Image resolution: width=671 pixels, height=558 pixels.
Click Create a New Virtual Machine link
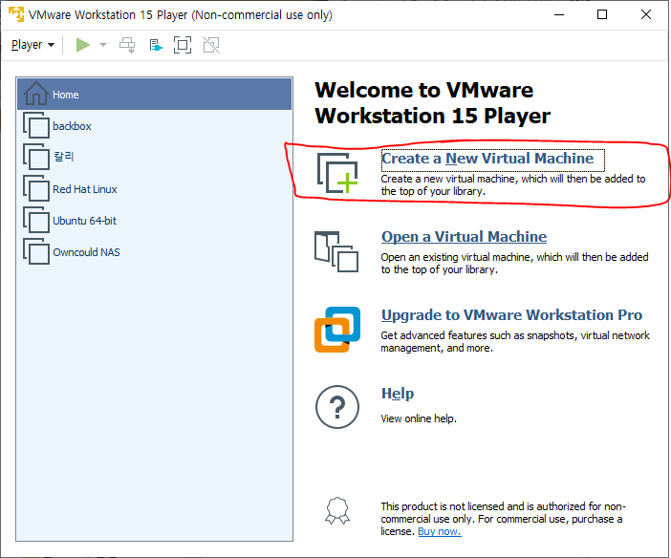(x=487, y=159)
